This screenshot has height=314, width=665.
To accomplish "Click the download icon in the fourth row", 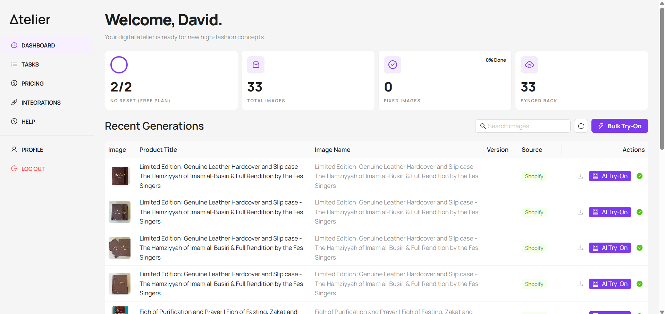I will click(x=580, y=284).
